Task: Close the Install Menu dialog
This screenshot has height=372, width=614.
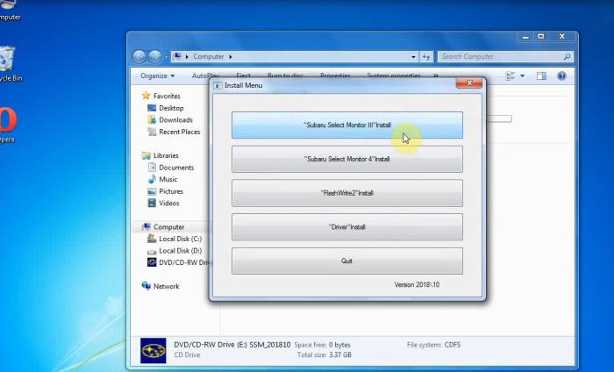Action: (468, 82)
